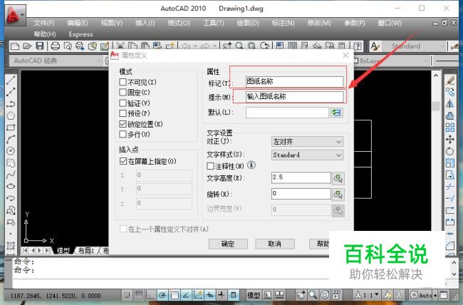The height and width of the screenshot is (305, 463).
Task: Toggle the Grid display status bar icon
Action: click(138, 295)
